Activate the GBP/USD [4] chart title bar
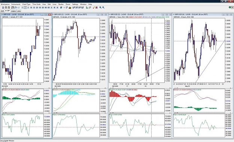The image size is (234, 142). click(203, 15)
